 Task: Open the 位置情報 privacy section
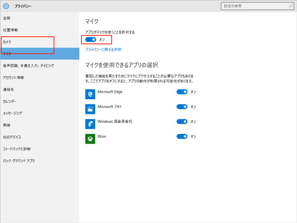point(10,30)
